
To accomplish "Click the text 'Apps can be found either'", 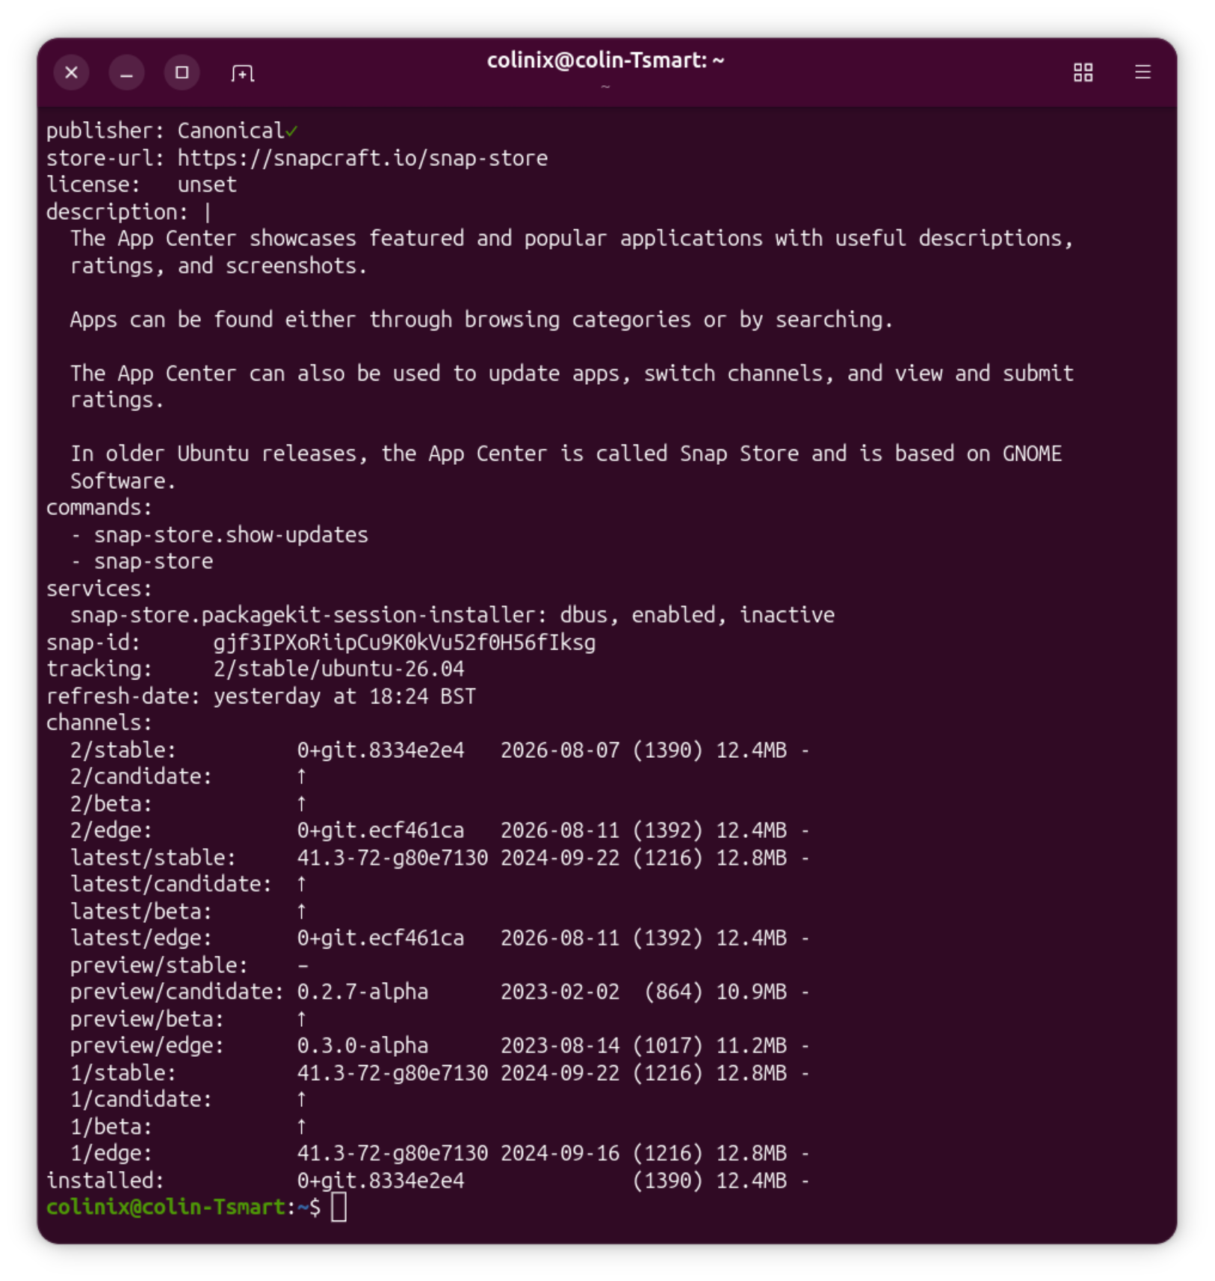I will pyautogui.click(x=213, y=319).
